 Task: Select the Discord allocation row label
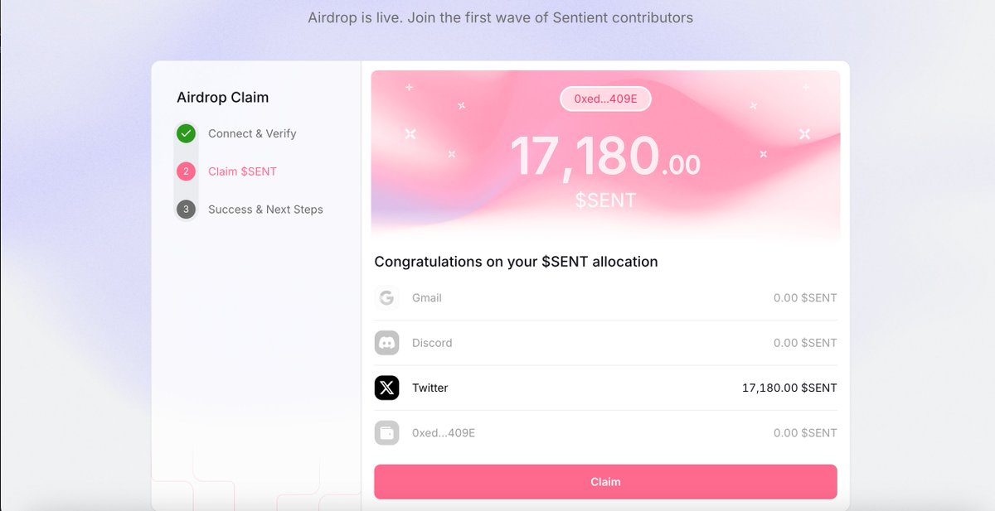click(x=432, y=343)
